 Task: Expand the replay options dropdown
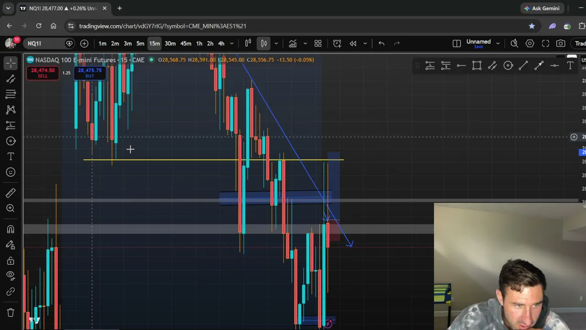click(365, 44)
